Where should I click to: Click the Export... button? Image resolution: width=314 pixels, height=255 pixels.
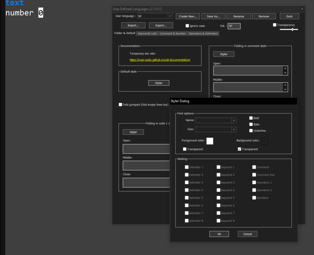(x=161, y=25)
